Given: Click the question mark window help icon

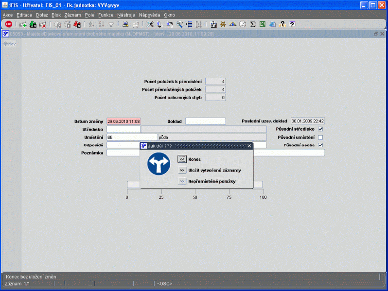Looking at the screenshot, I should pyautogui.click(x=292, y=24).
